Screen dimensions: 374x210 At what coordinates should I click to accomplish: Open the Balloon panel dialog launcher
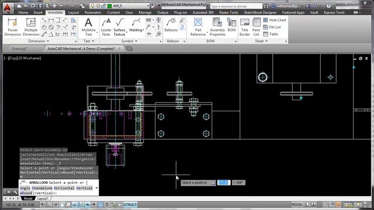click(185, 41)
